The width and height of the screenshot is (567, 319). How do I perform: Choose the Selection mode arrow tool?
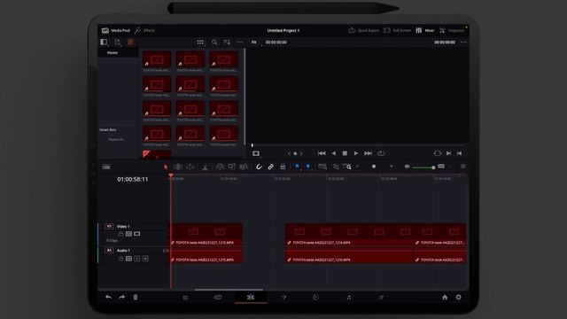(166, 167)
